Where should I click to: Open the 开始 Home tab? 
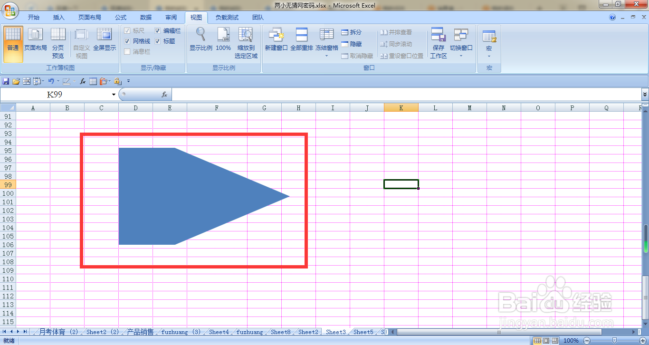coord(33,18)
